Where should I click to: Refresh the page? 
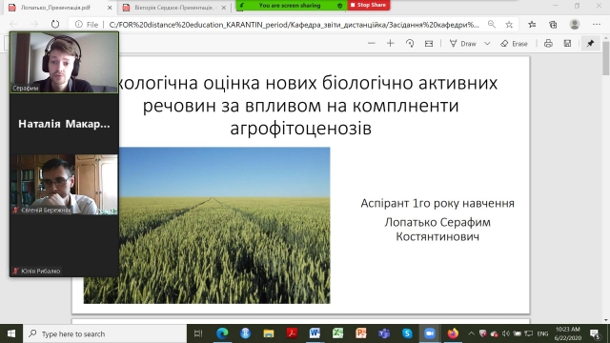point(55,25)
